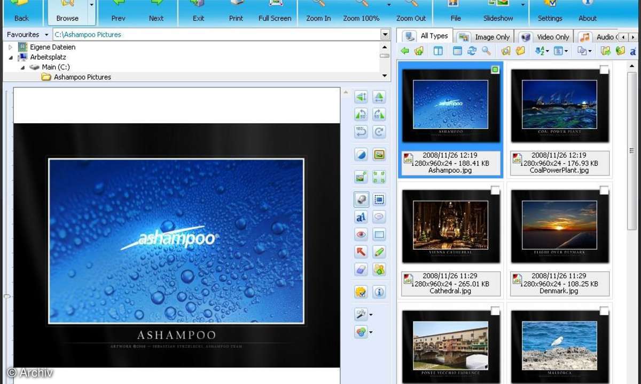641x384 pixels.
Task: Switch to Video Only tab
Action: [x=545, y=37]
